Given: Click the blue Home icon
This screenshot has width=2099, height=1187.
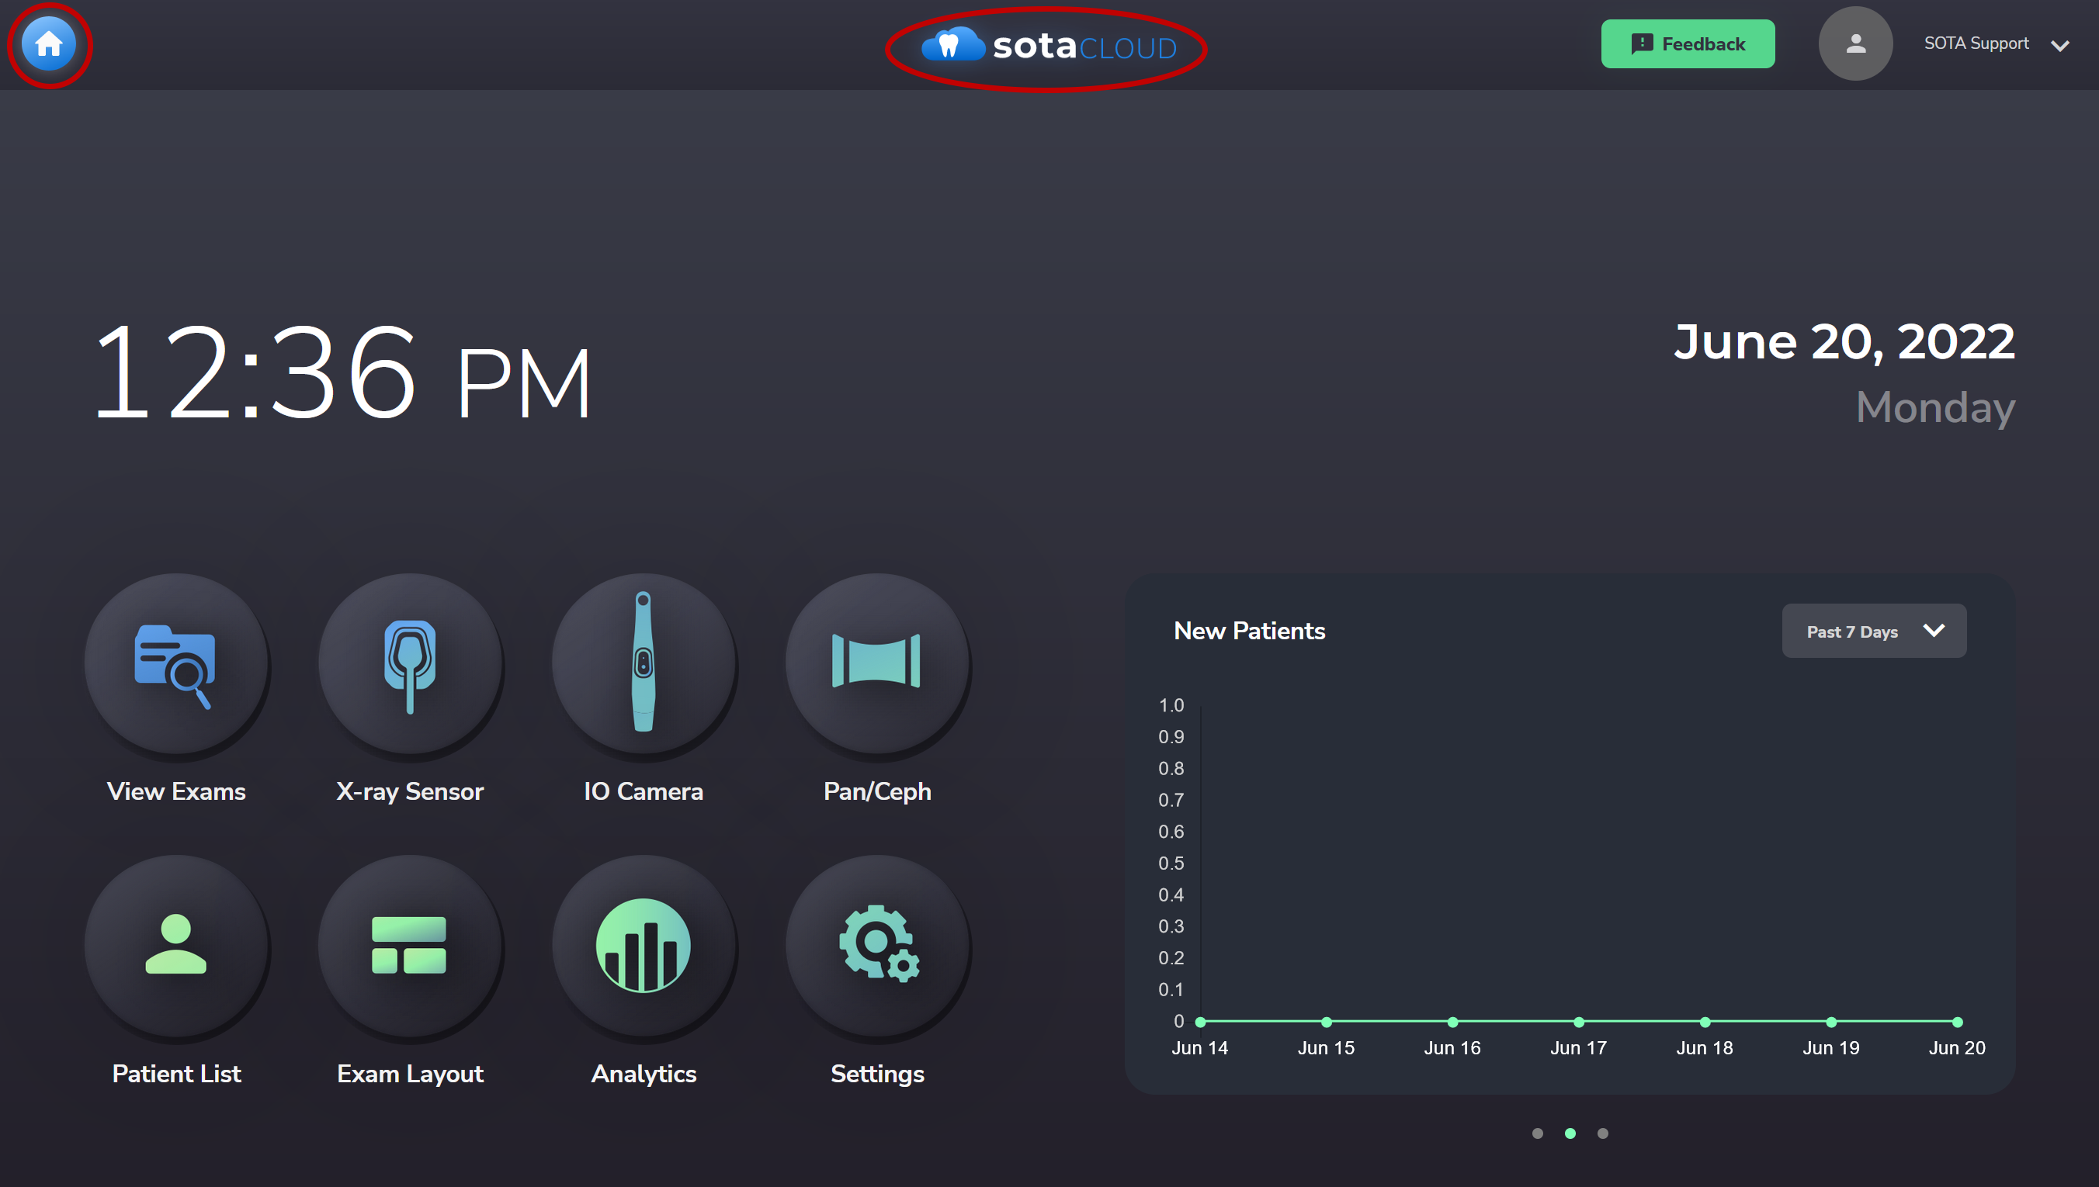Looking at the screenshot, I should [49, 44].
